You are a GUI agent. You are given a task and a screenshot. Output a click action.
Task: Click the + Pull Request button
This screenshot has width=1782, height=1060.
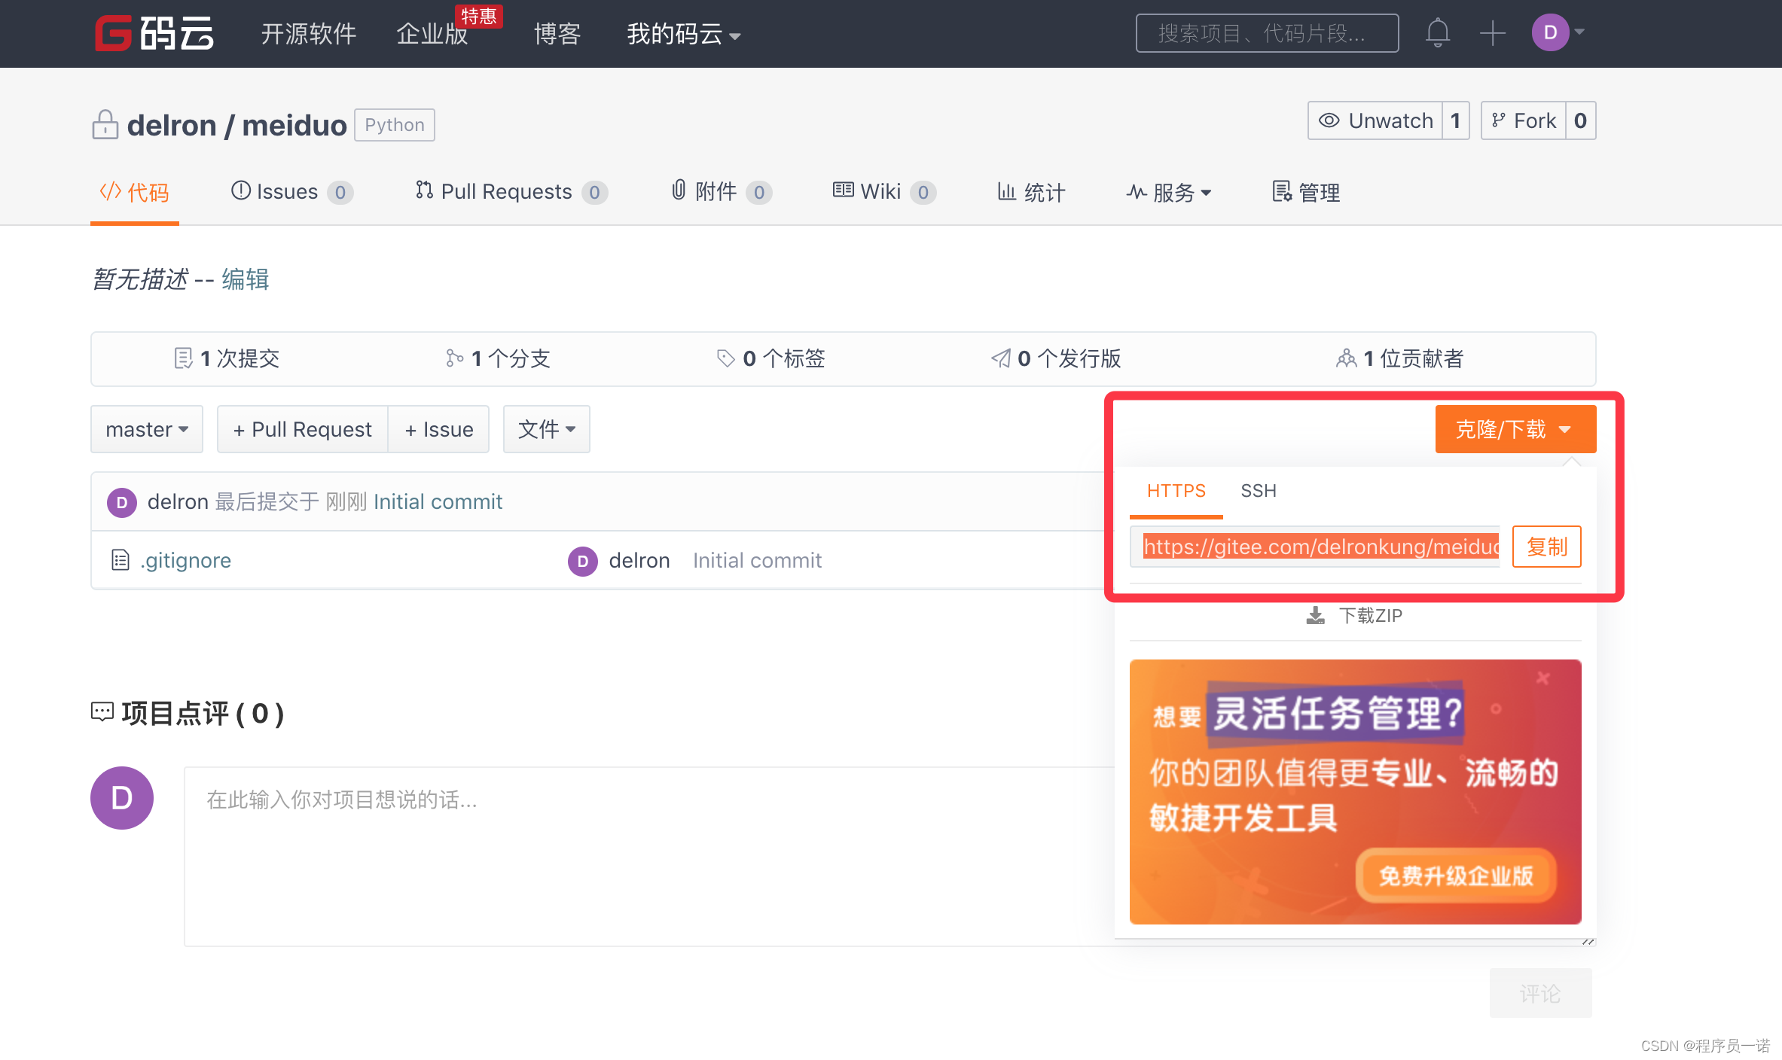(x=302, y=429)
